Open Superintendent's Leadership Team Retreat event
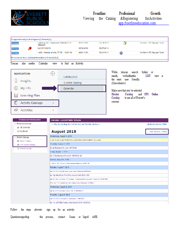Viewport: 180px width, 233px height. [x=75, y=140]
